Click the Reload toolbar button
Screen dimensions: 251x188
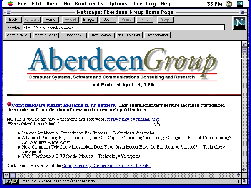pyautogui.click(x=70, y=20)
